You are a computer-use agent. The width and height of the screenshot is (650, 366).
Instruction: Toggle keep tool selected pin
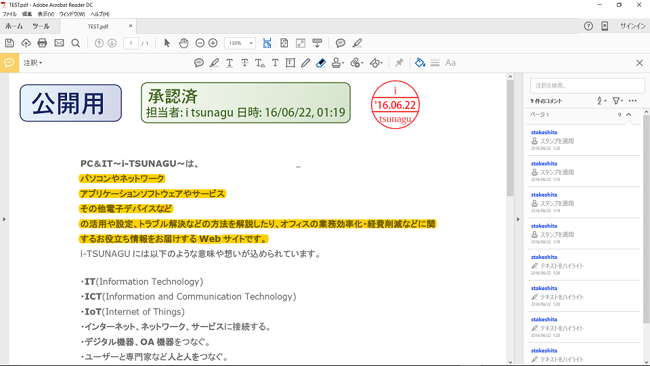pyautogui.click(x=399, y=63)
